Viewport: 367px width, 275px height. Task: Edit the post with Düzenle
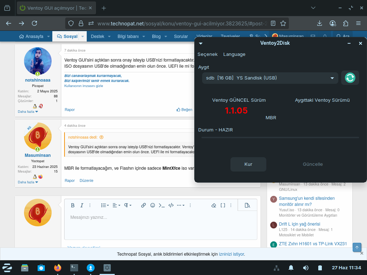pyautogui.click(x=86, y=180)
